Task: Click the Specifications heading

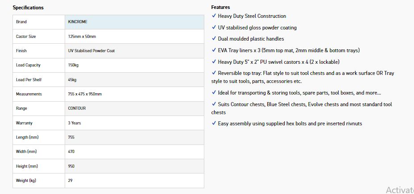Action: point(28,8)
